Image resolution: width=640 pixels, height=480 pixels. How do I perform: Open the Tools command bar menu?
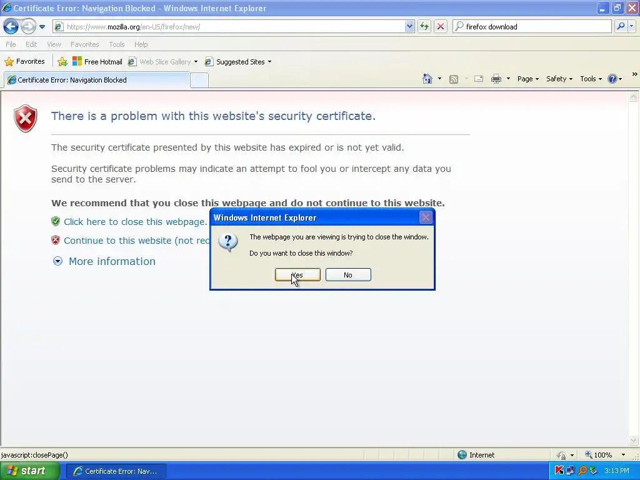point(591,79)
